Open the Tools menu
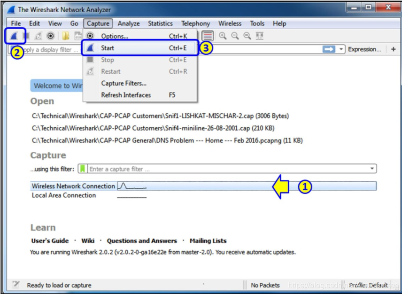 click(257, 23)
